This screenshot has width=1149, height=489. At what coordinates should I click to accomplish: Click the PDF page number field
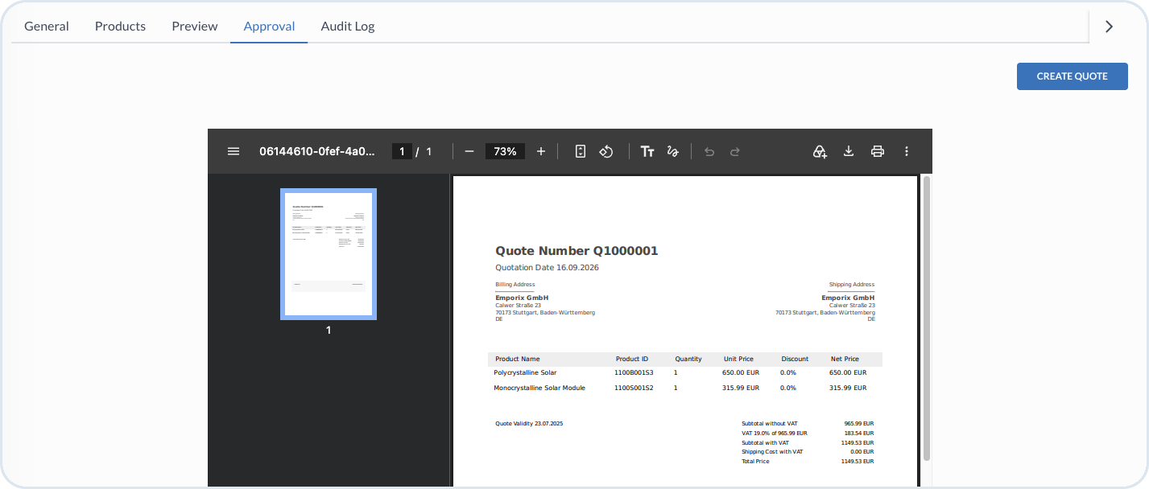402,151
